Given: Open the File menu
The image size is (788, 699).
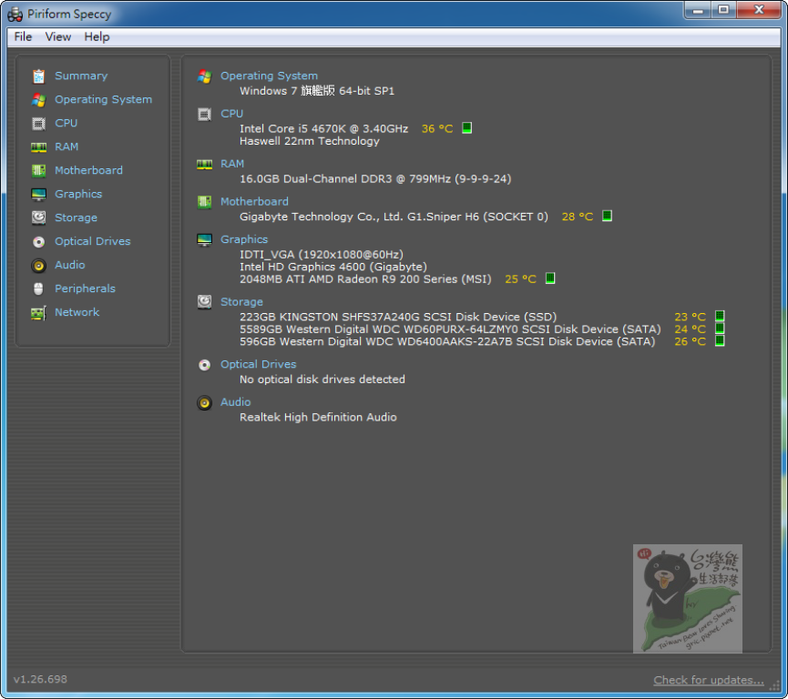Looking at the screenshot, I should (23, 36).
